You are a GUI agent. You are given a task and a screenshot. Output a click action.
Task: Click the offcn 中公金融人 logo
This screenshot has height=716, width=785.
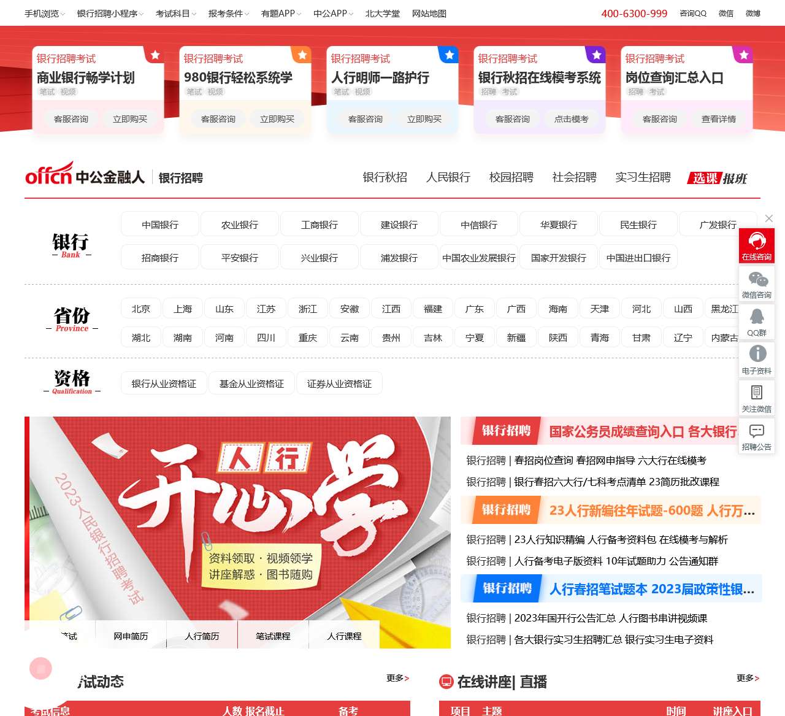coord(85,174)
